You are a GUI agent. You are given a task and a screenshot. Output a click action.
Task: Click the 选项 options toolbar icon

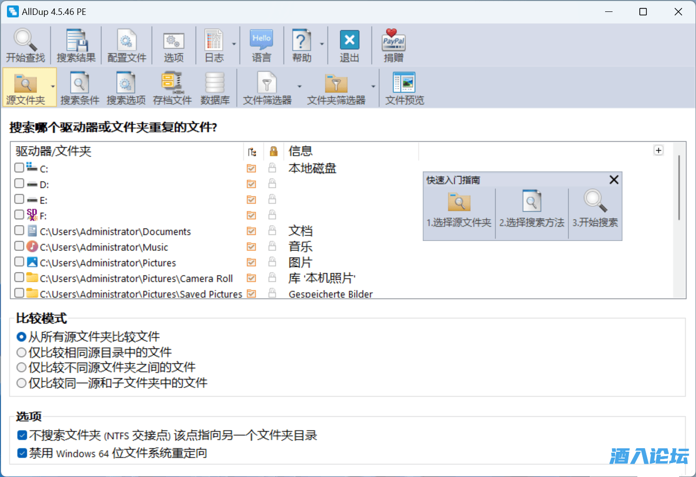point(174,45)
